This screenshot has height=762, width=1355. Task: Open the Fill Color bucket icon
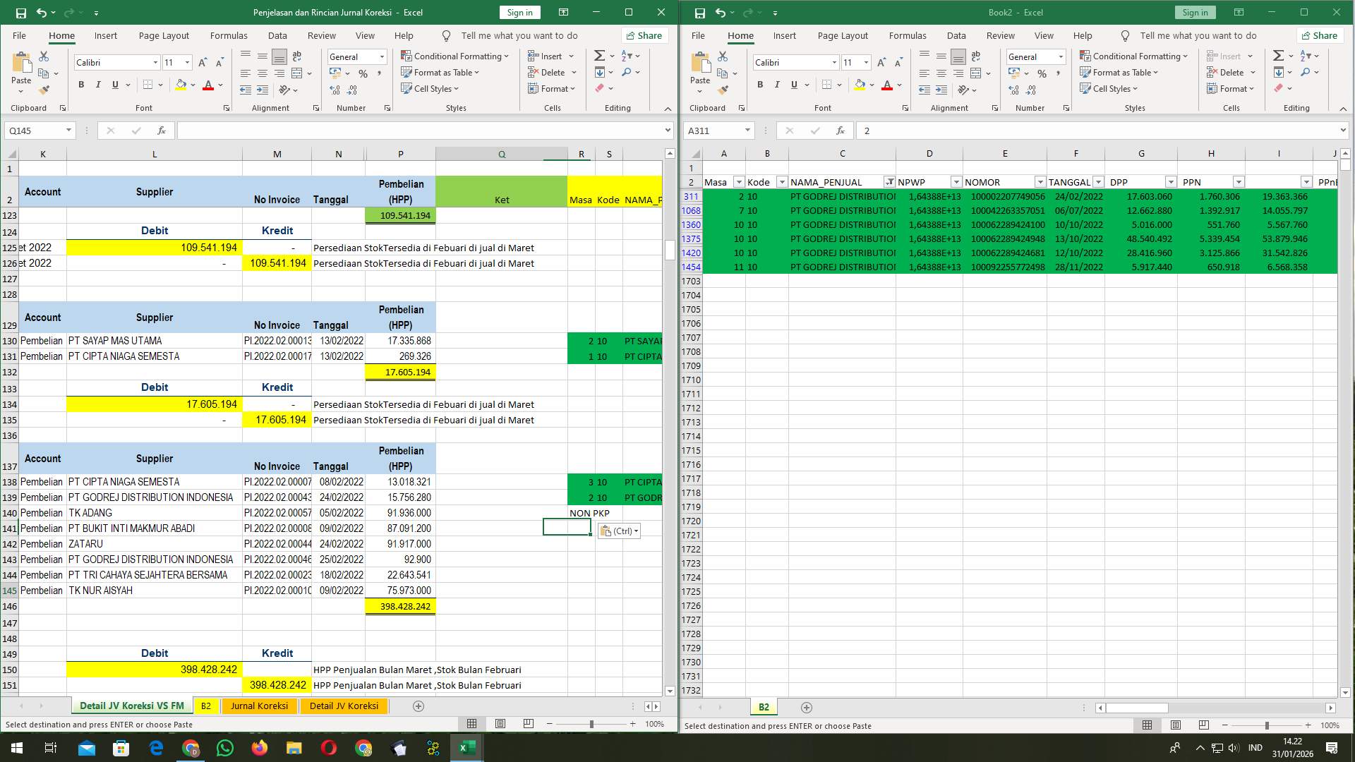pos(181,85)
